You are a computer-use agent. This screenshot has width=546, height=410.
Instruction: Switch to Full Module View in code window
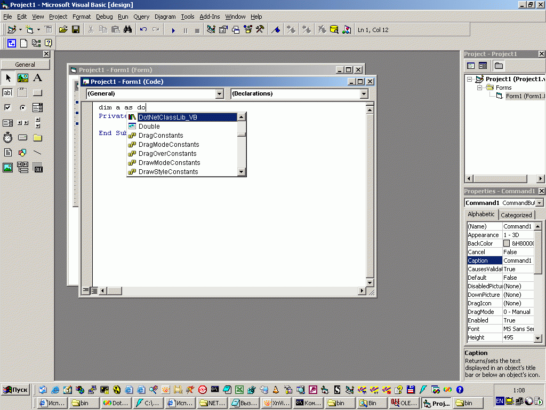tap(94, 290)
